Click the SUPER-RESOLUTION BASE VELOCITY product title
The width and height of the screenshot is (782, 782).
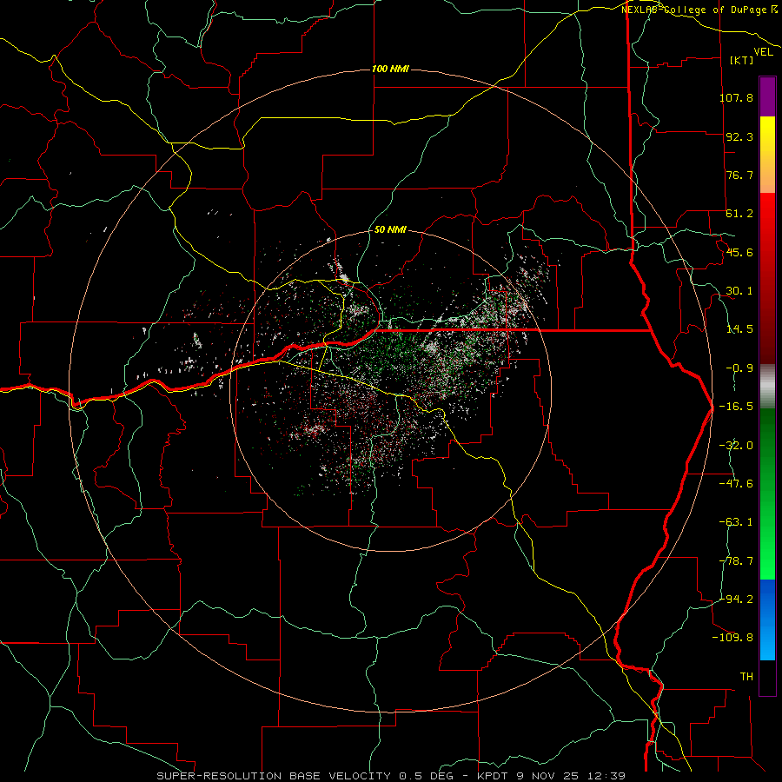pyautogui.click(x=275, y=776)
